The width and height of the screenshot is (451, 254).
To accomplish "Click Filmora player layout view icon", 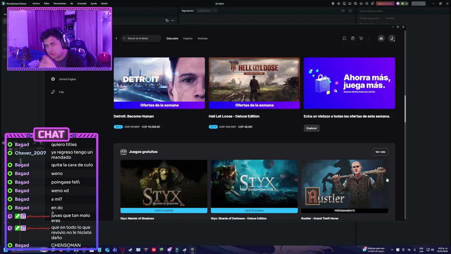I will point(343,11).
